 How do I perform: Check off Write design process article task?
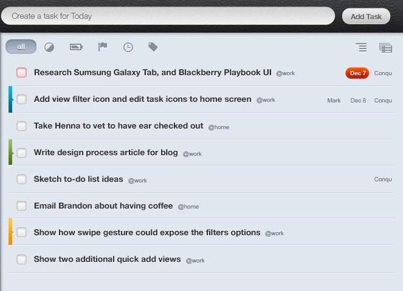21,153
